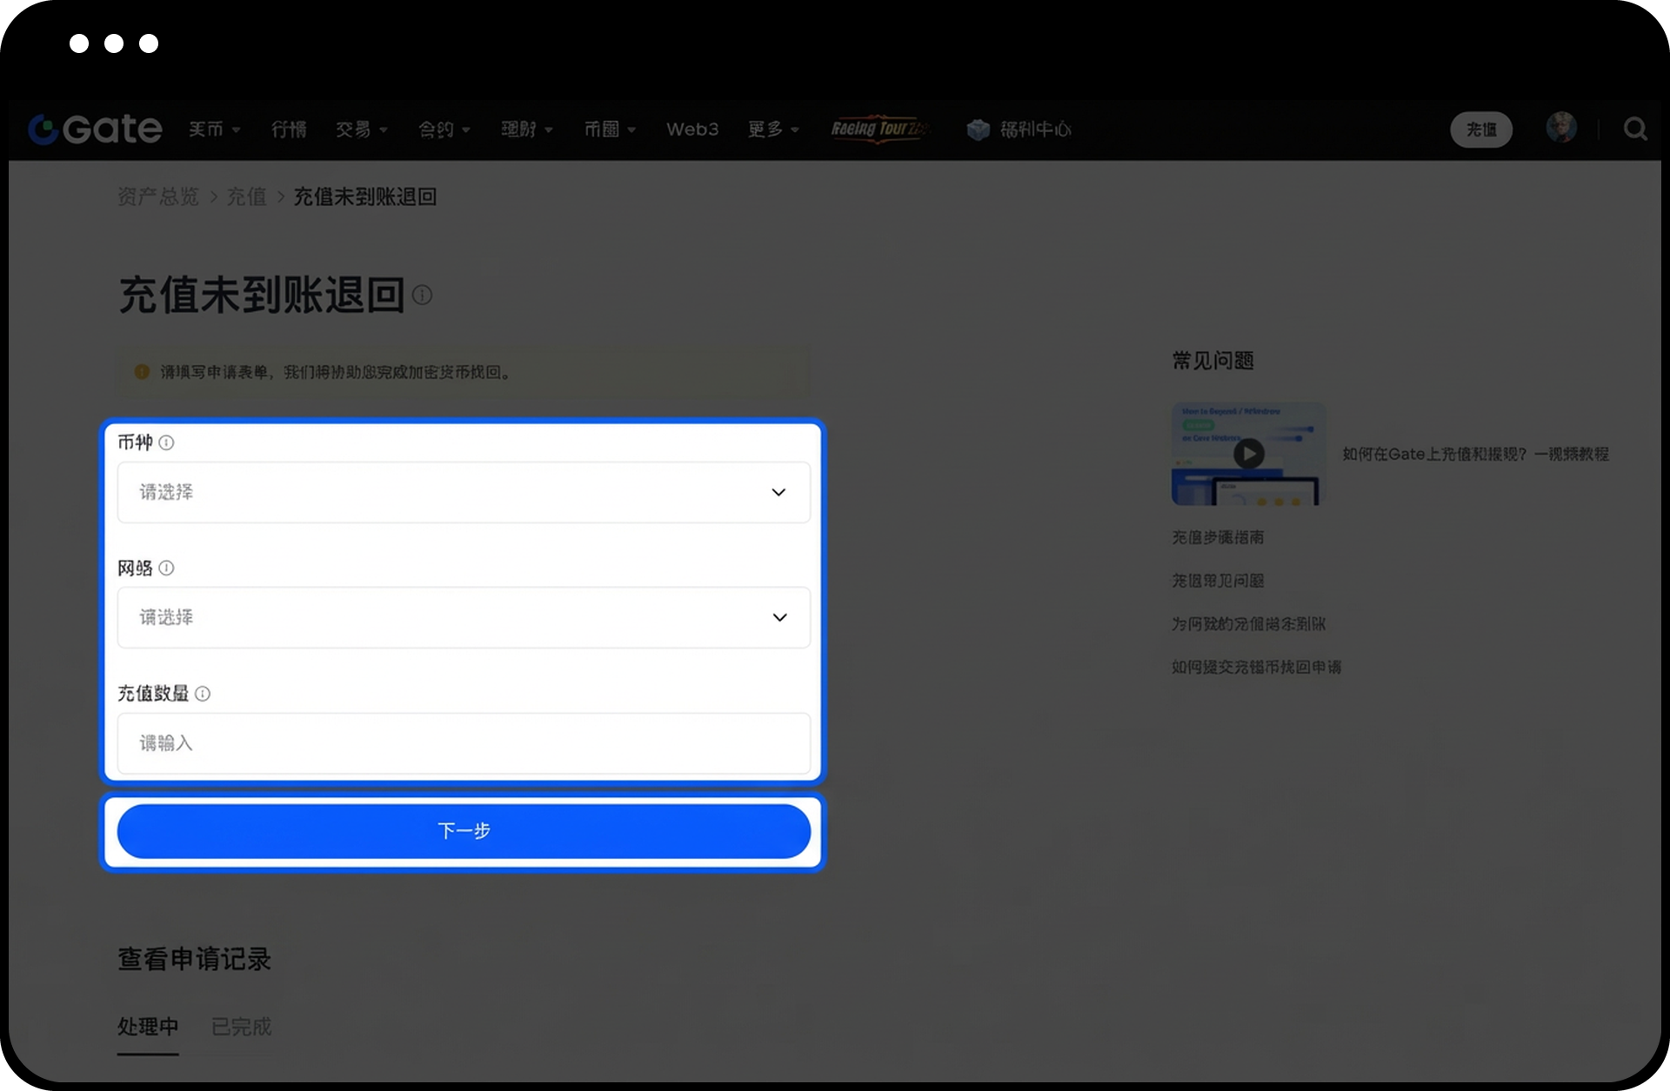The height and width of the screenshot is (1091, 1670).
Task: Expand the 币种 dropdown
Action: 464,492
